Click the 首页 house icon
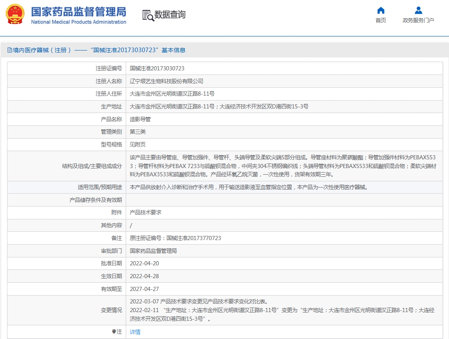 (381, 11)
